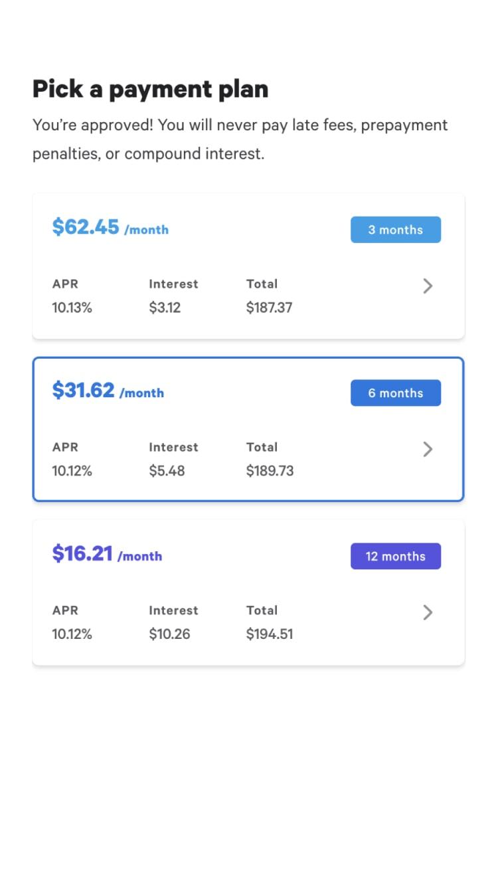
Task: Click the Total label on the 6 months plan
Action: pyautogui.click(x=262, y=447)
